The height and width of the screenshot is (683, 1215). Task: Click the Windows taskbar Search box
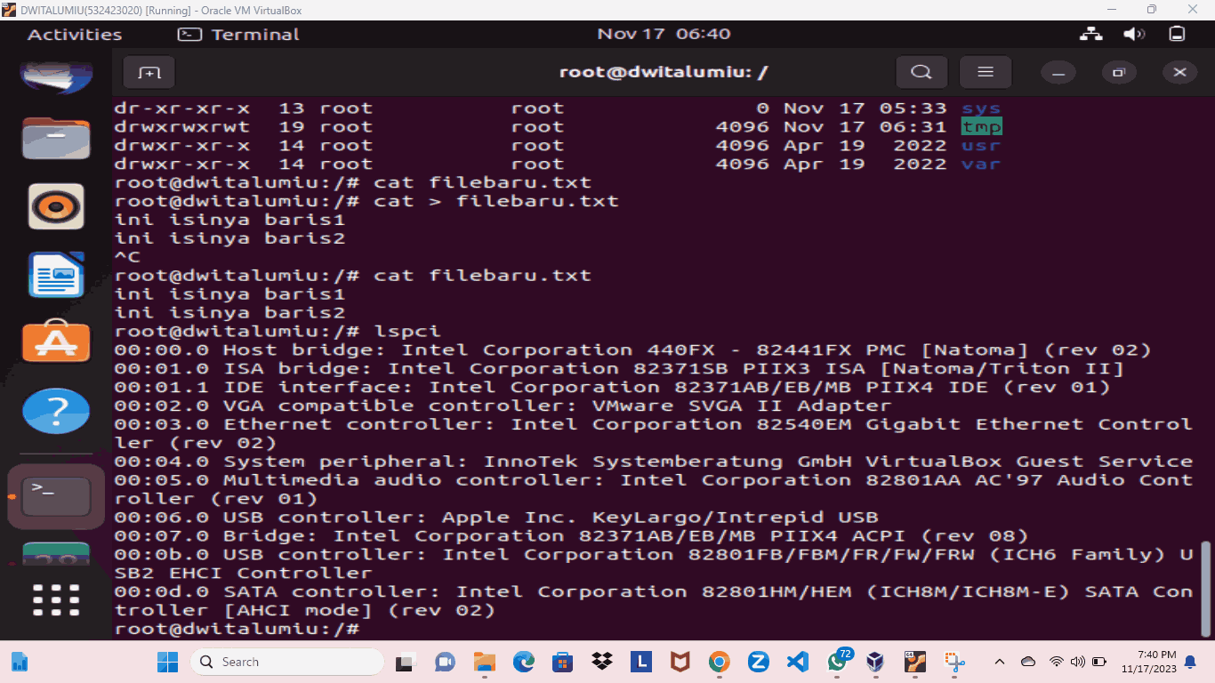287,662
